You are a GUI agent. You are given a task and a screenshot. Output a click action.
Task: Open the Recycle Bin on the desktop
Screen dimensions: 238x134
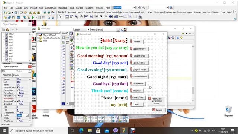(x=228, y=111)
